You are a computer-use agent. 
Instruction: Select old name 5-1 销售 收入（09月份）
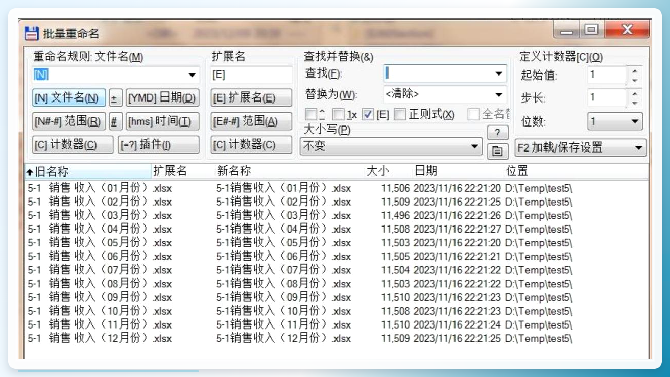(89, 297)
